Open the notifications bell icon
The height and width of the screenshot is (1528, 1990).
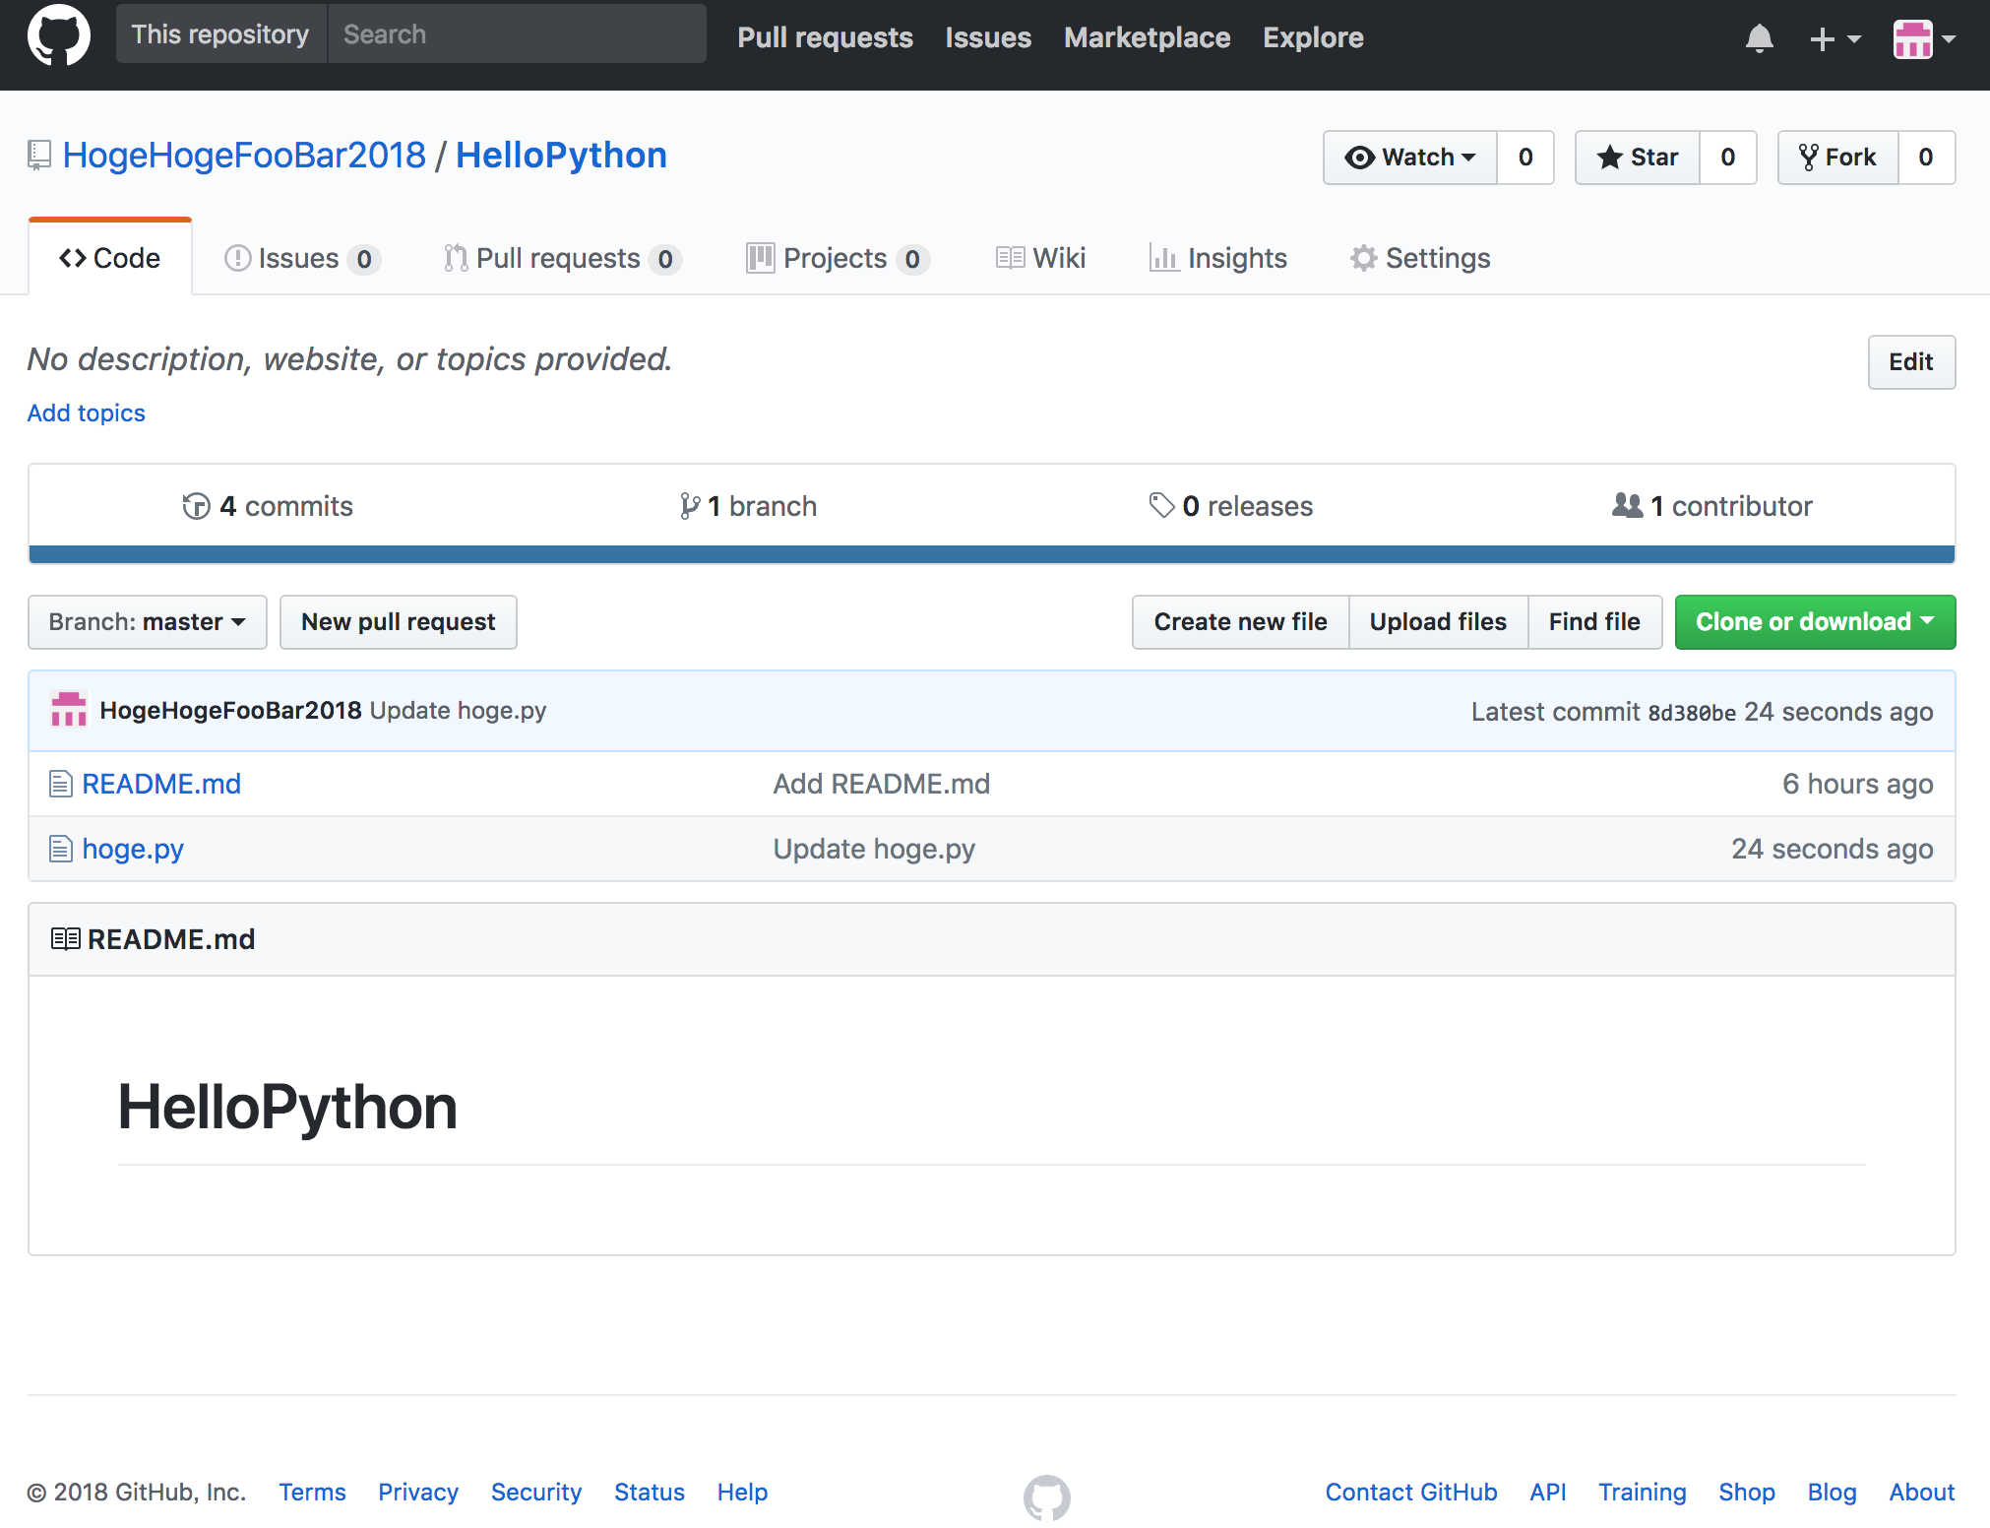[x=1759, y=38]
